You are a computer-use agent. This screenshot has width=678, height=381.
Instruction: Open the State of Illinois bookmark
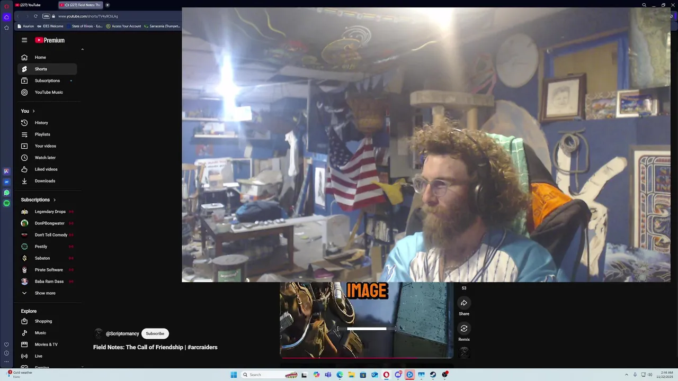click(85, 26)
